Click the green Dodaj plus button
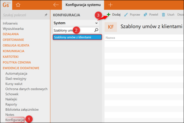The image size is (184, 123). pyautogui.click(x=114, y=14)
